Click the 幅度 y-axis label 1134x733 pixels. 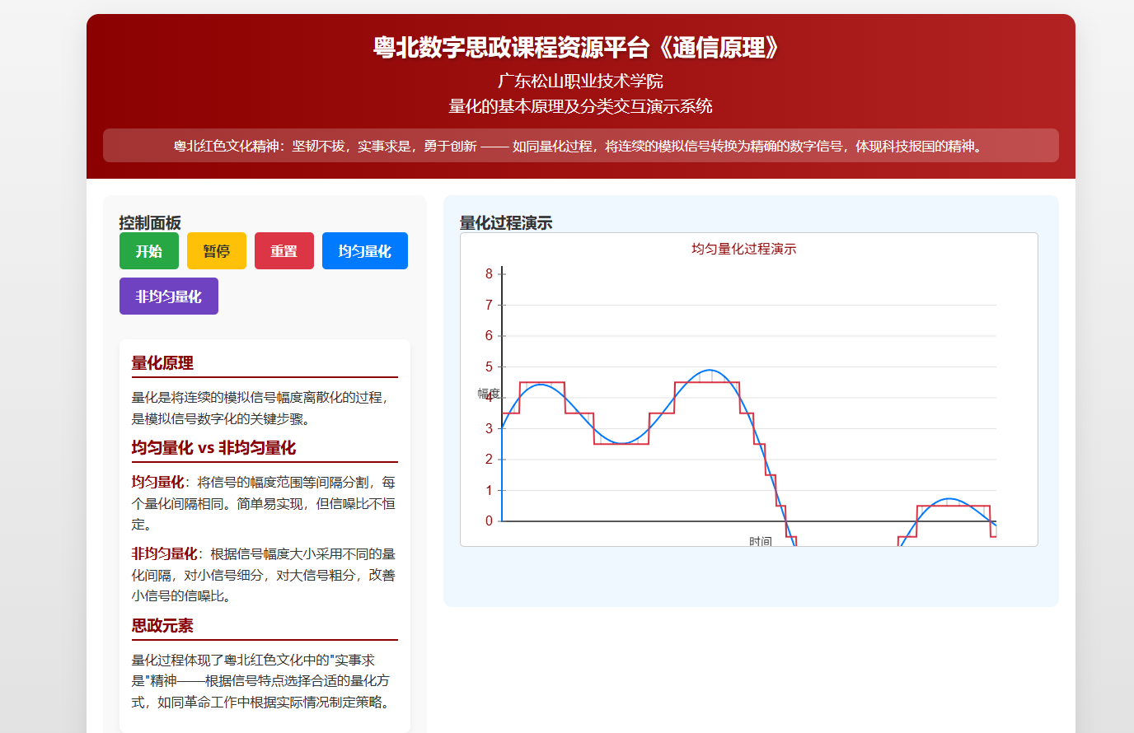pyautogui.click(x=488, y=394)
